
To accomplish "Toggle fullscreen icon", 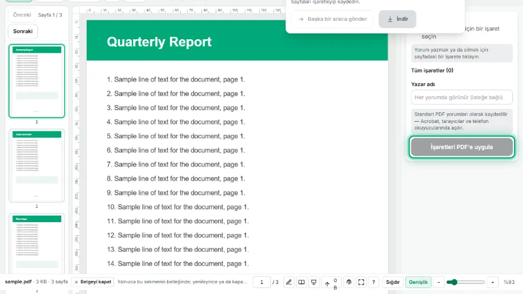I will click(361, 282).
